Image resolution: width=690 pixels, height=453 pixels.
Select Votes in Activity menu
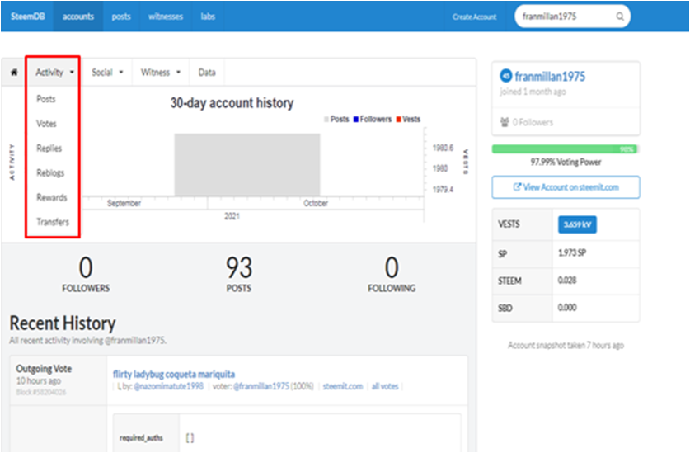point(47,124)
